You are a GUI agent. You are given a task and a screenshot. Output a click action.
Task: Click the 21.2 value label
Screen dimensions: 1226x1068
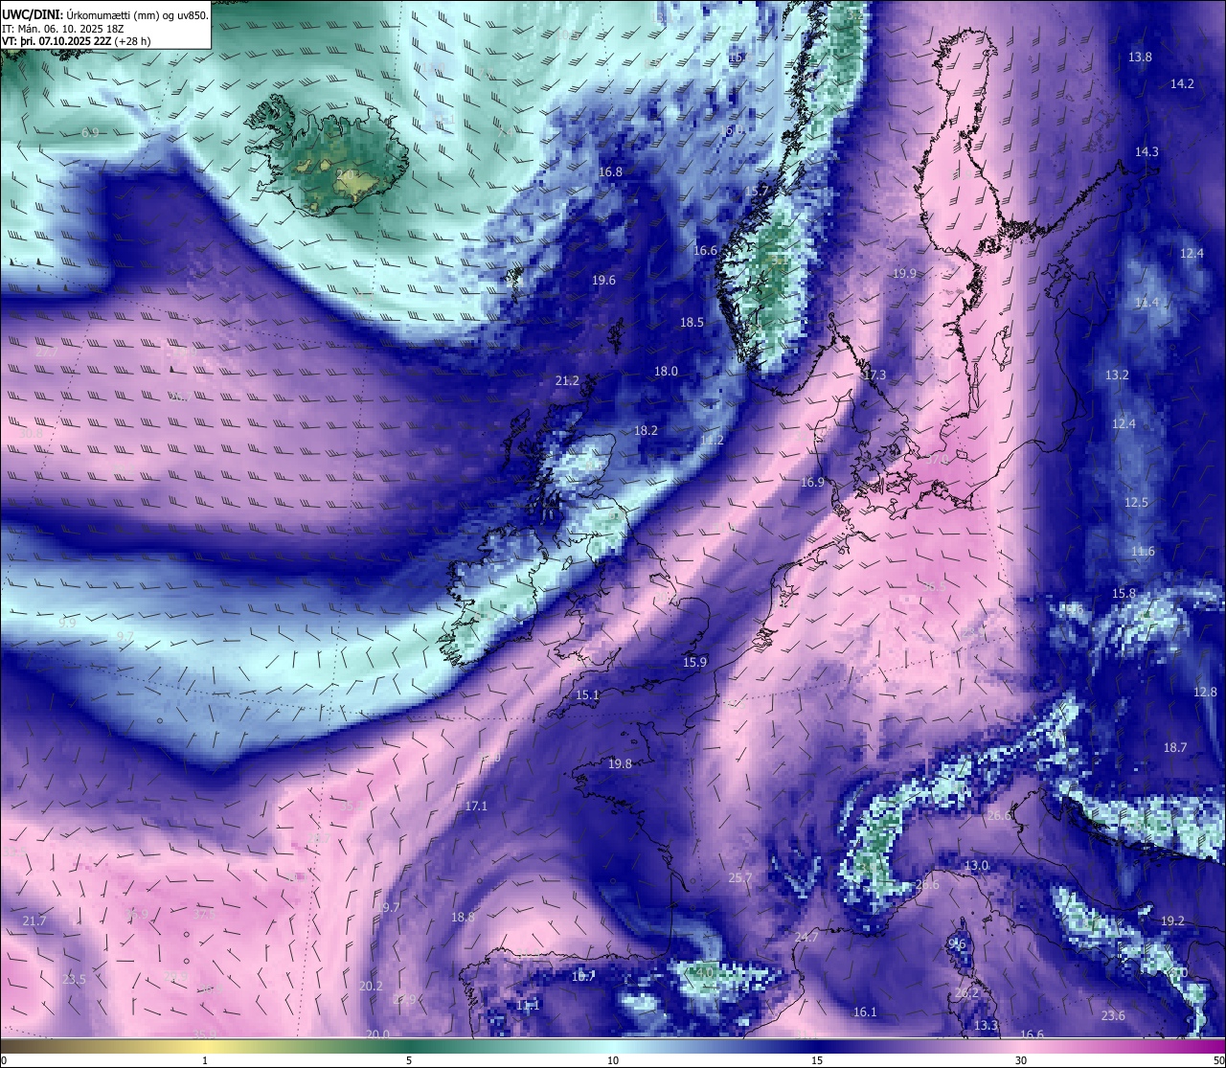pos(567,381)
